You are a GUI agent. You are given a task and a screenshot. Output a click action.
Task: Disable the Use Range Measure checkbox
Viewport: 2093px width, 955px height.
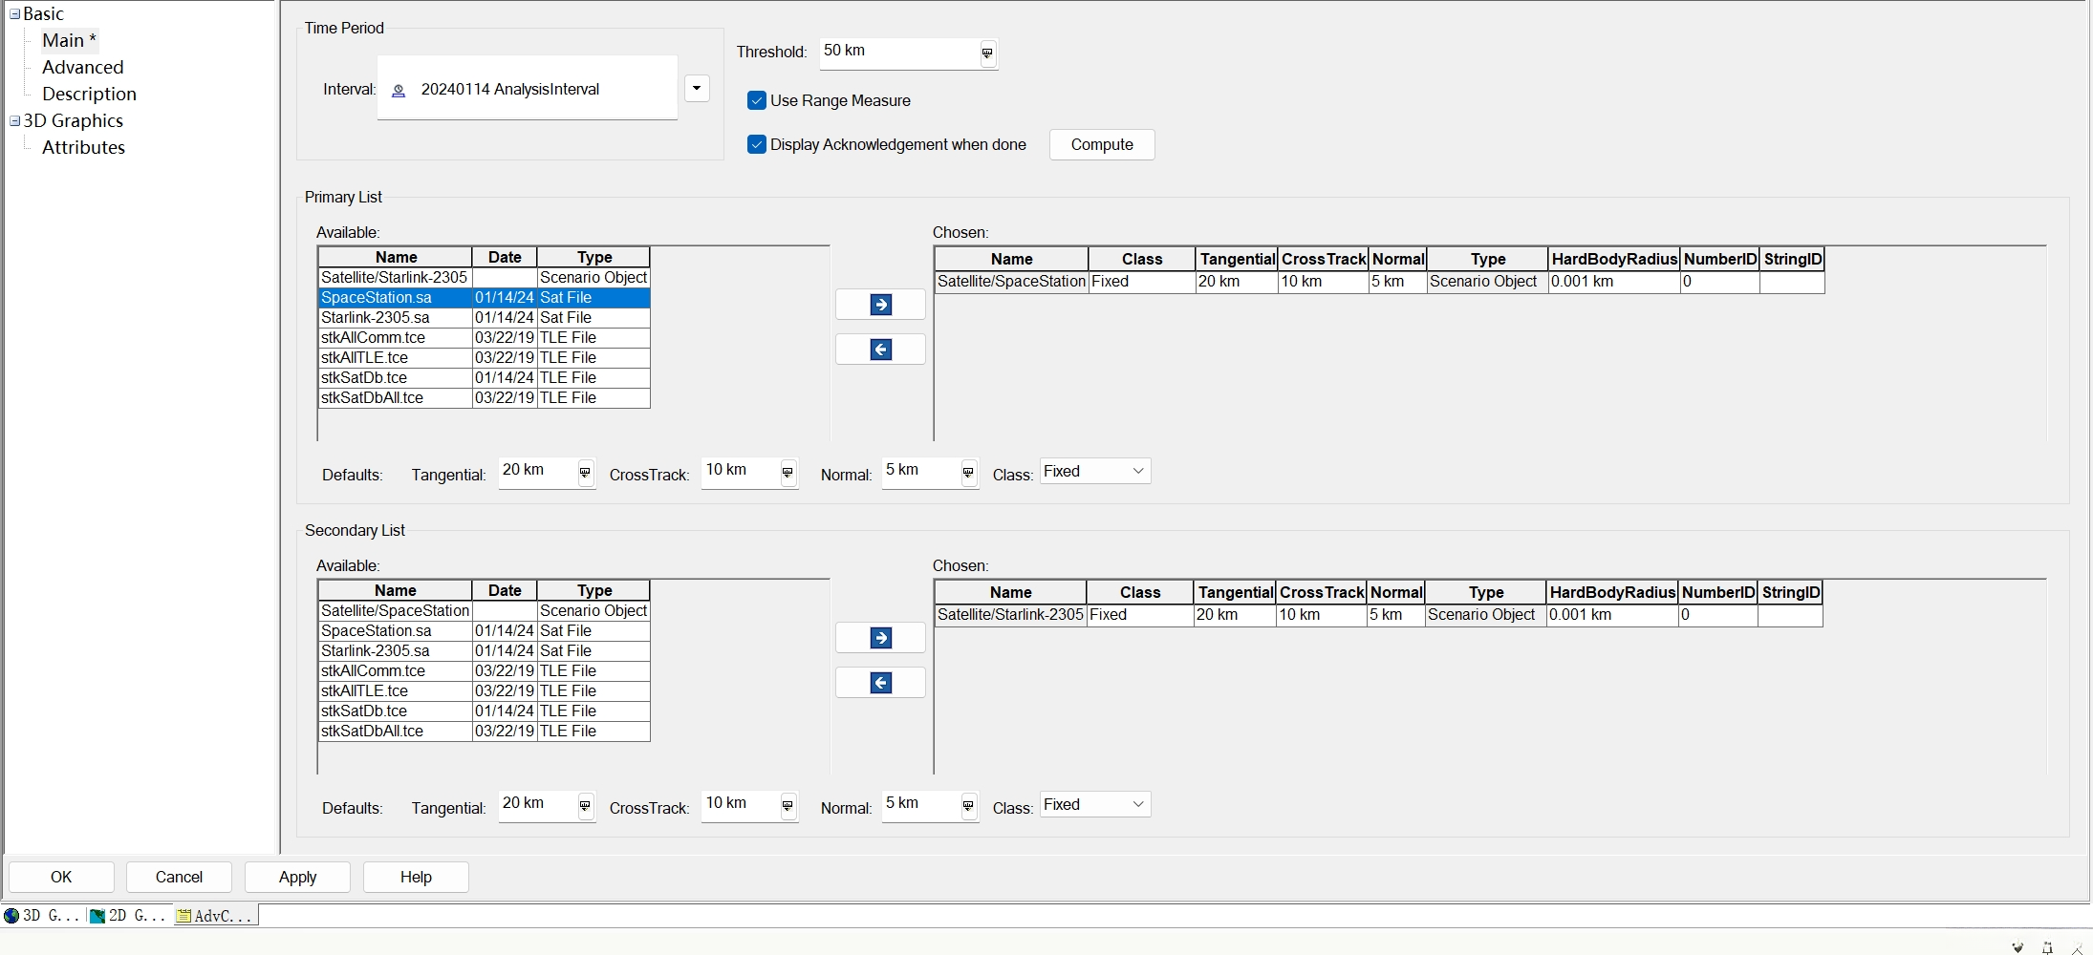click(x=757, y=100)
